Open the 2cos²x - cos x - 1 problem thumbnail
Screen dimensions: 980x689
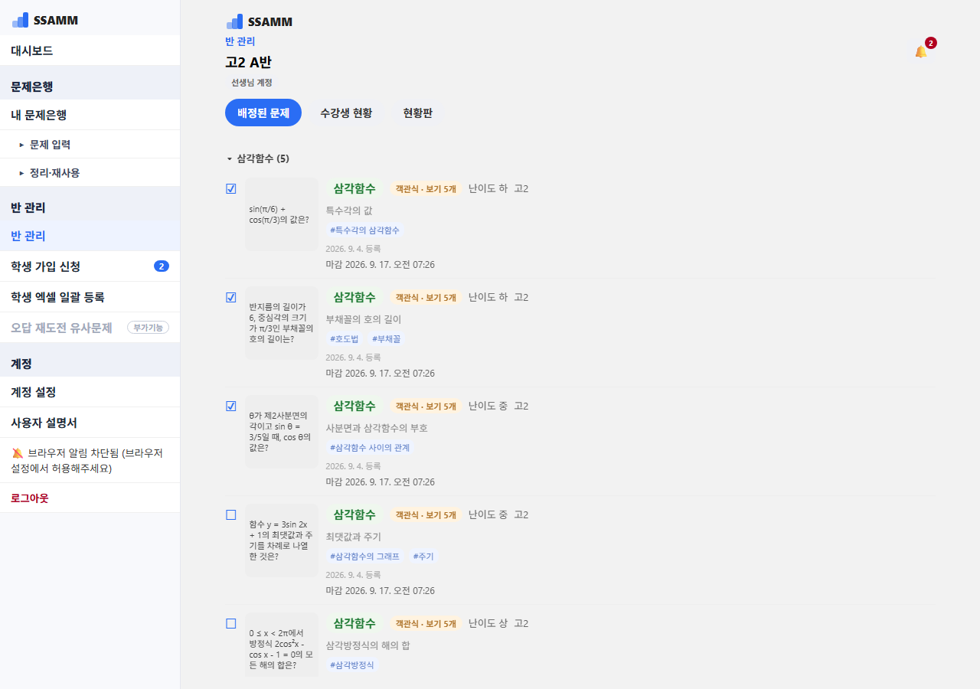click(x=282, y=645)
